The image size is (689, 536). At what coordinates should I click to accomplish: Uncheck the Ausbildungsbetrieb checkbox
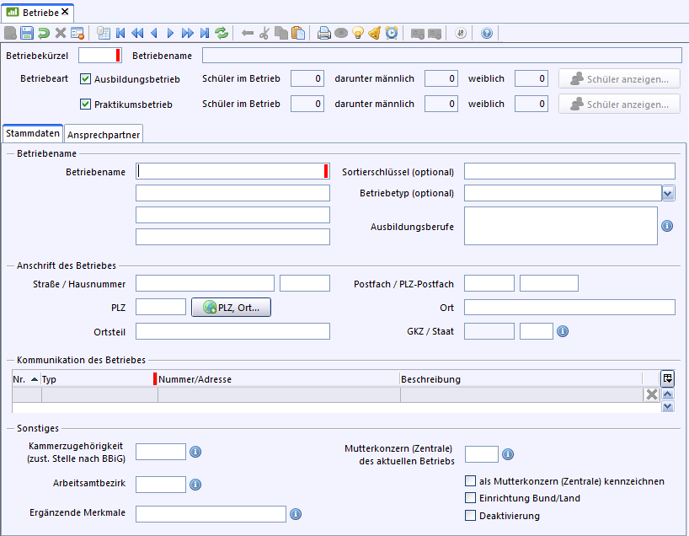(85, 79)
